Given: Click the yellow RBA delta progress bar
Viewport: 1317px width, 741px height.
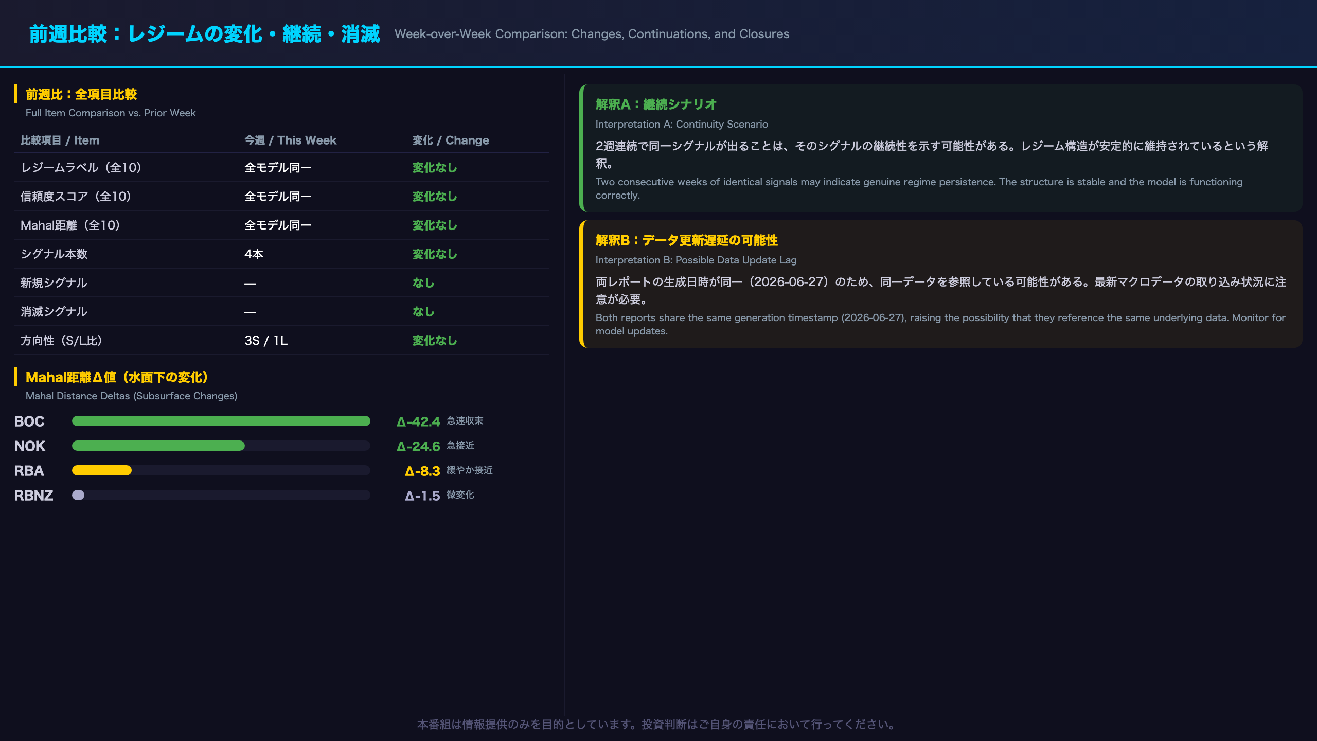Looking at the screenshot, I should [x=102, y=470].
